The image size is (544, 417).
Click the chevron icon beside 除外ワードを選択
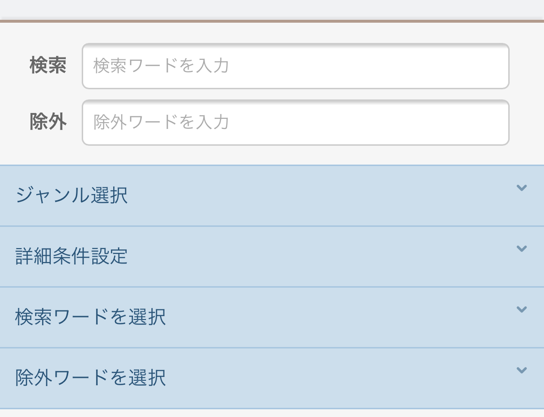[521, 371]
